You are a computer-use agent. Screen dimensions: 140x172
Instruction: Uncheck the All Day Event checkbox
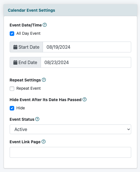[12, 34]
